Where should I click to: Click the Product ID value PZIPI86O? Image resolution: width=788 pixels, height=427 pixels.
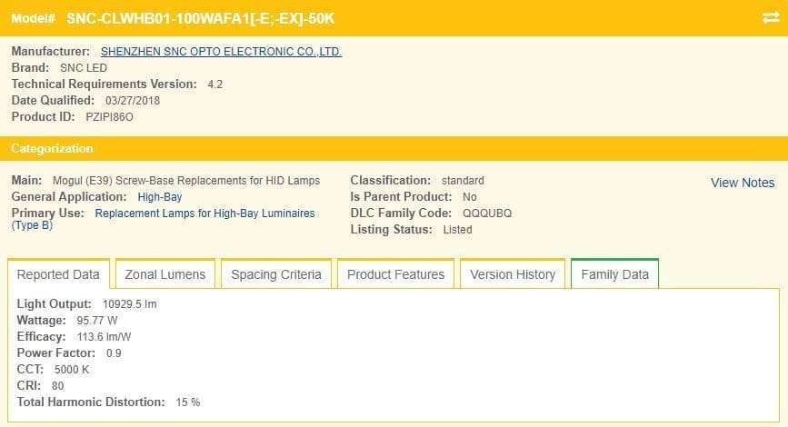coord(110,117)
